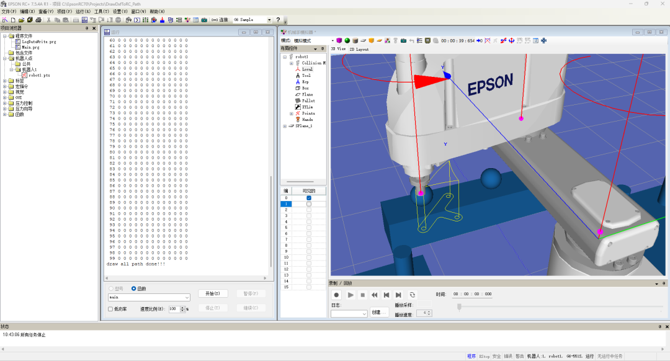Click the 开始(S) start button
670x361 pixels.
coord(213,293)
